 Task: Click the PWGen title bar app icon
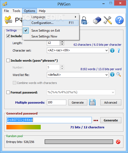(5, 4)
